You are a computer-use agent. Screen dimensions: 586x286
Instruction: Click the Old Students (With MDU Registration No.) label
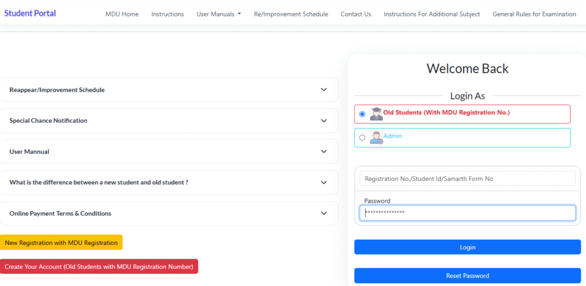click(446, 112)
